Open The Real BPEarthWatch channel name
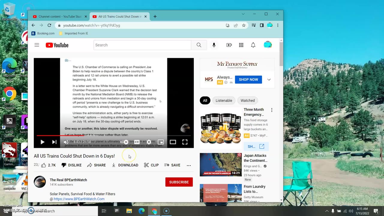Viewport: 384px width, 216px height. pyautogui.click(x=68, y=180)
